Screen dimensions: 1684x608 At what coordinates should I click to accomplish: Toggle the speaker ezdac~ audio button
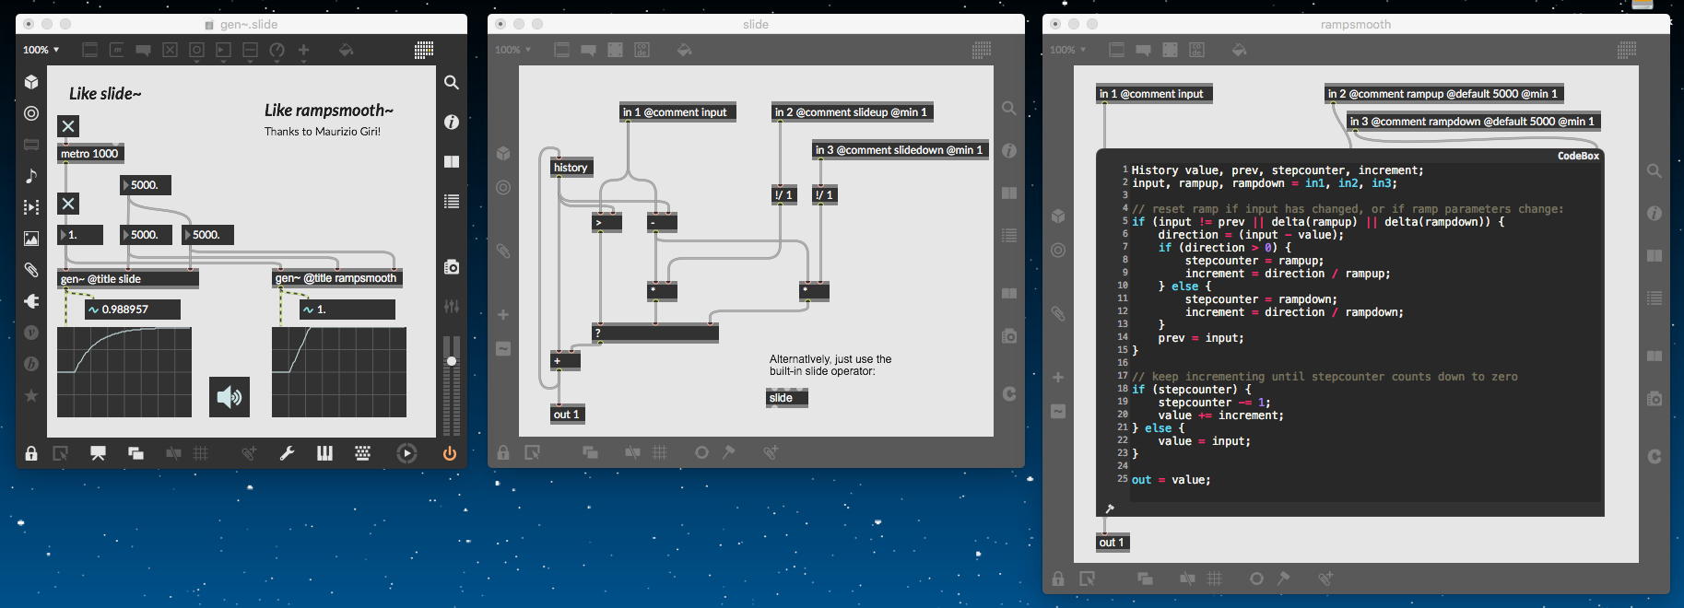pos(230,397)
